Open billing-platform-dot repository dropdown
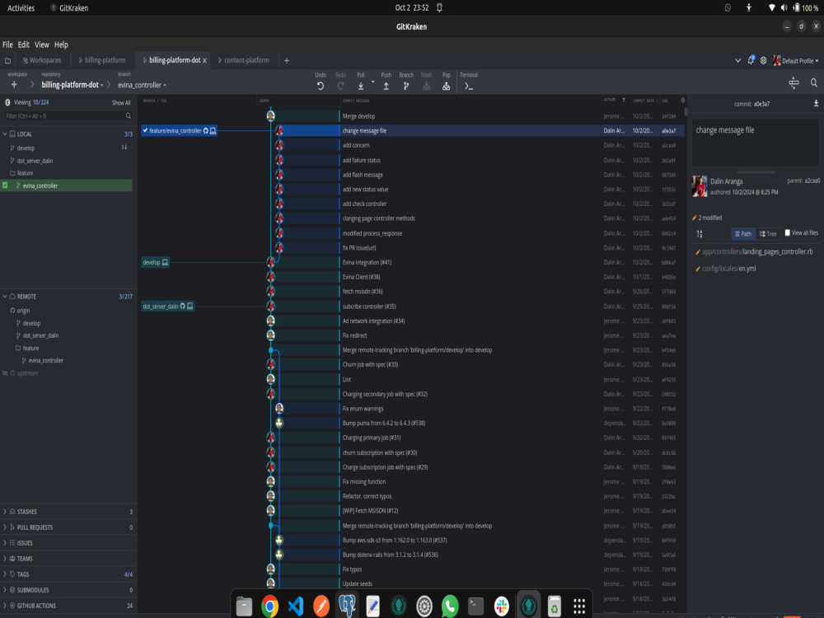The width and height of the screenshot is (824, 618). tap(73, 85)
